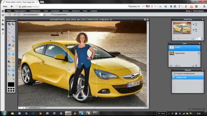Screen dimensions: 207x116
Task: Open the Коррекция menu
Action: (x=55, y=11)
